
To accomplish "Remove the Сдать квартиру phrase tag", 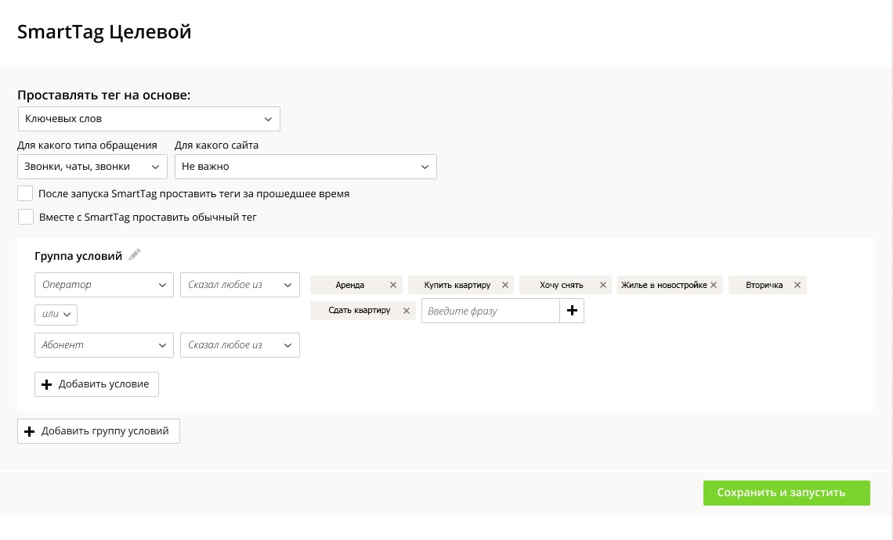I will pyautogui.click(x=407, y=311).
